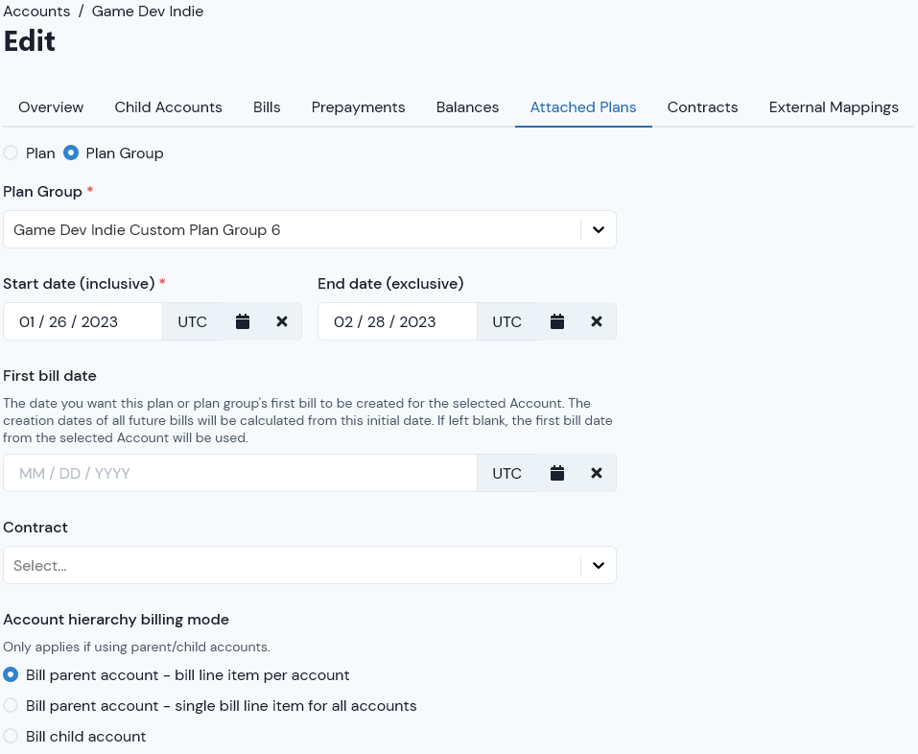Viewport: 918px width, 754px height.
Task: Select the Plan radio option
Action: pos(11,153)
